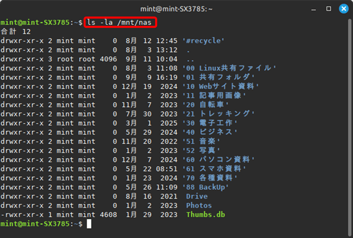The width and height of the screenshot is (353, 238).
Task: Click the '60 パソコン資料' directory name
Action: pyautogui.click(x=218, y=159)
